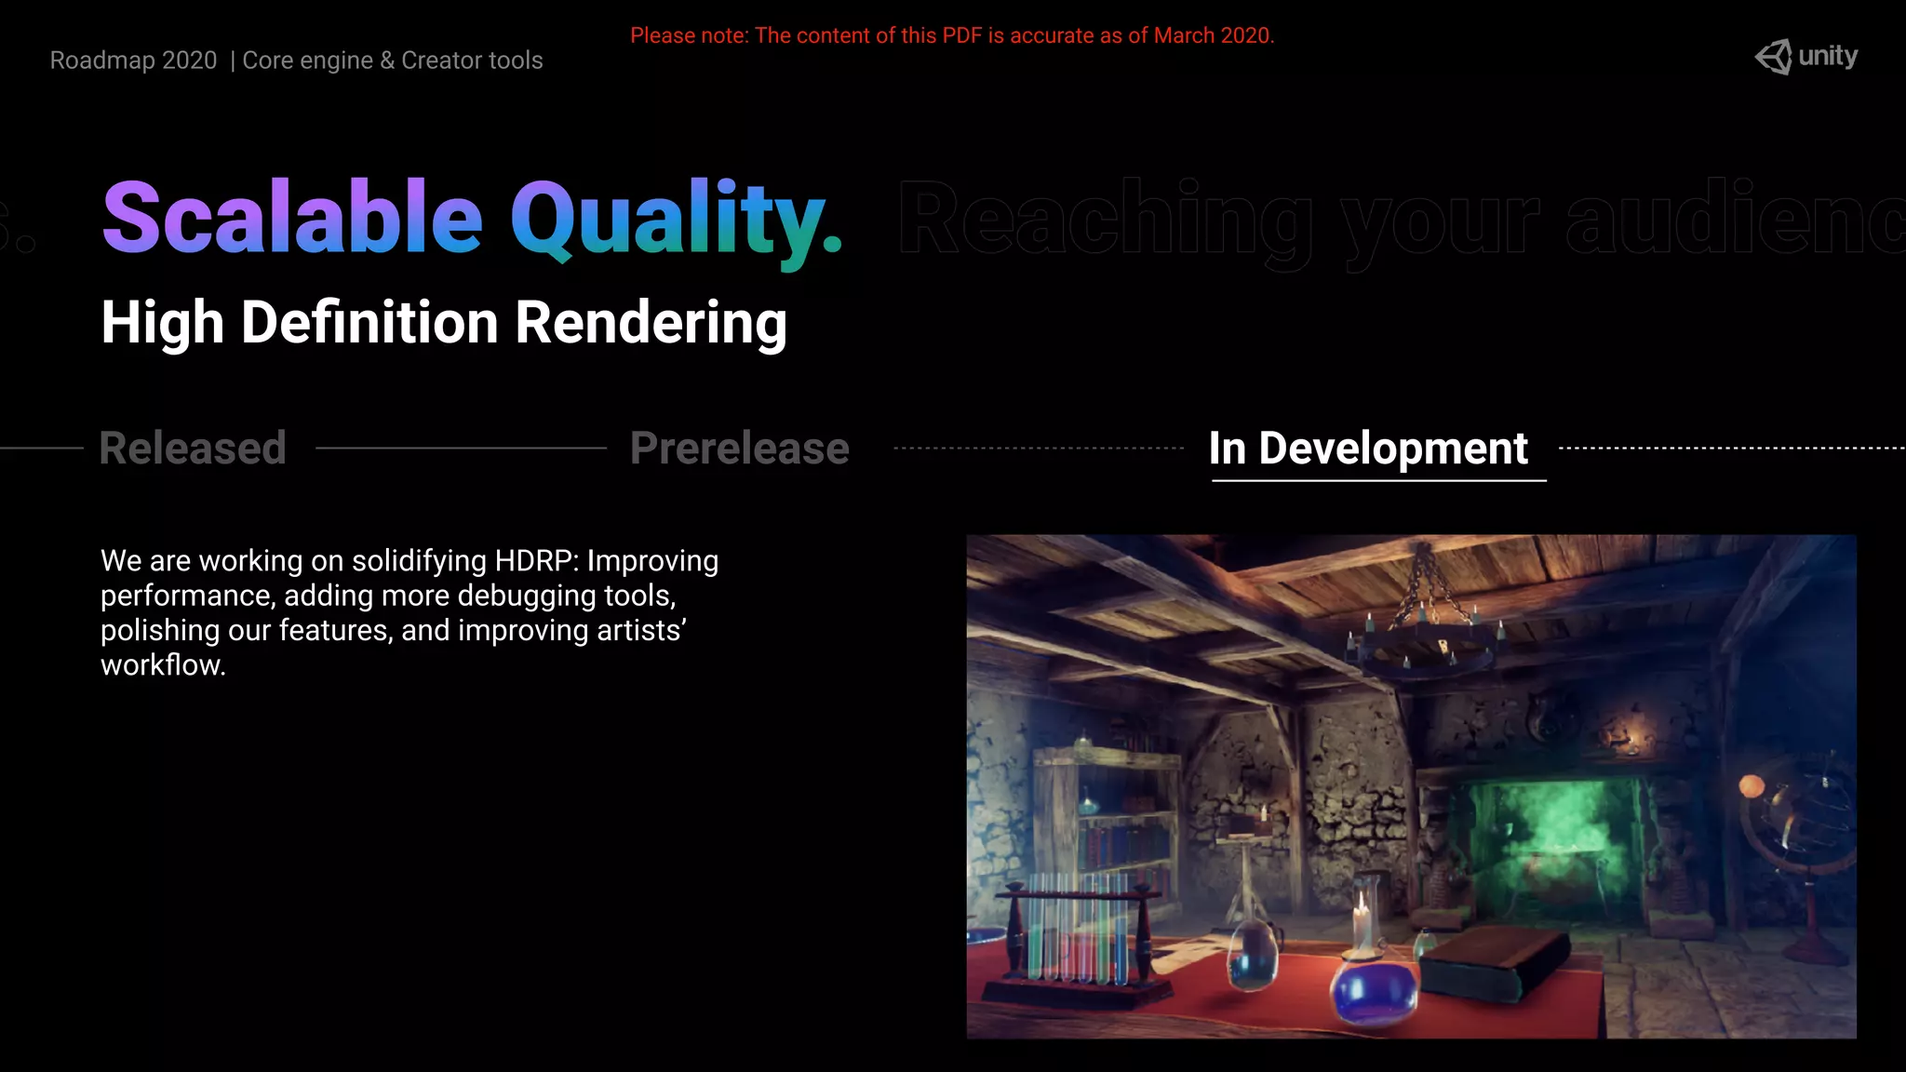Select the In Development stage tab
The image size is (1906, 1072).
pos(1368,449)
